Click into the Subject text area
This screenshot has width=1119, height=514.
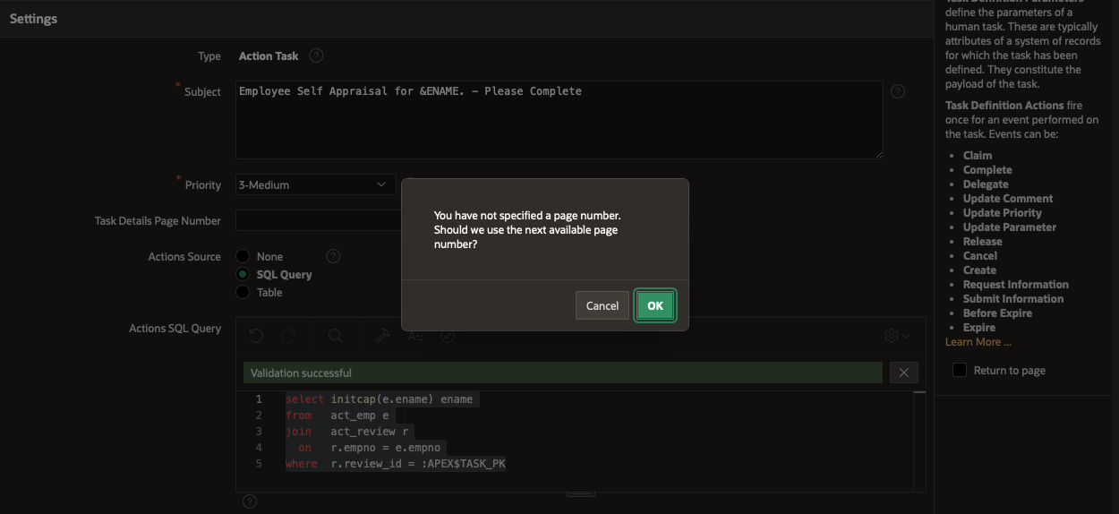coord(559,120)
